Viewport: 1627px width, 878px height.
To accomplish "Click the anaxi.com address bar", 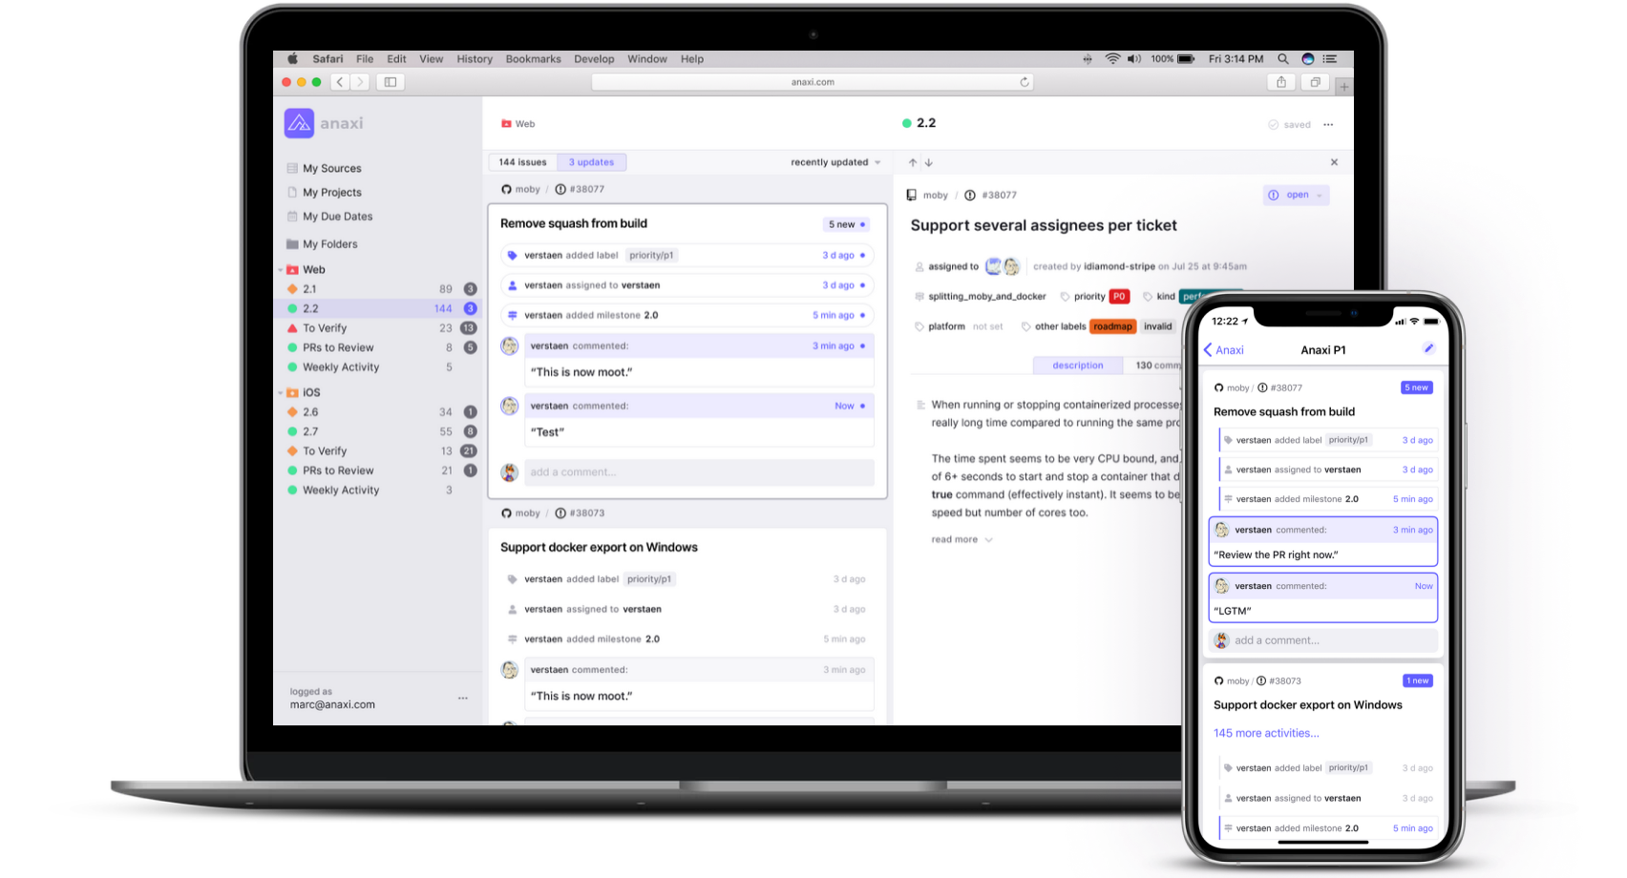I will (813, 82).
